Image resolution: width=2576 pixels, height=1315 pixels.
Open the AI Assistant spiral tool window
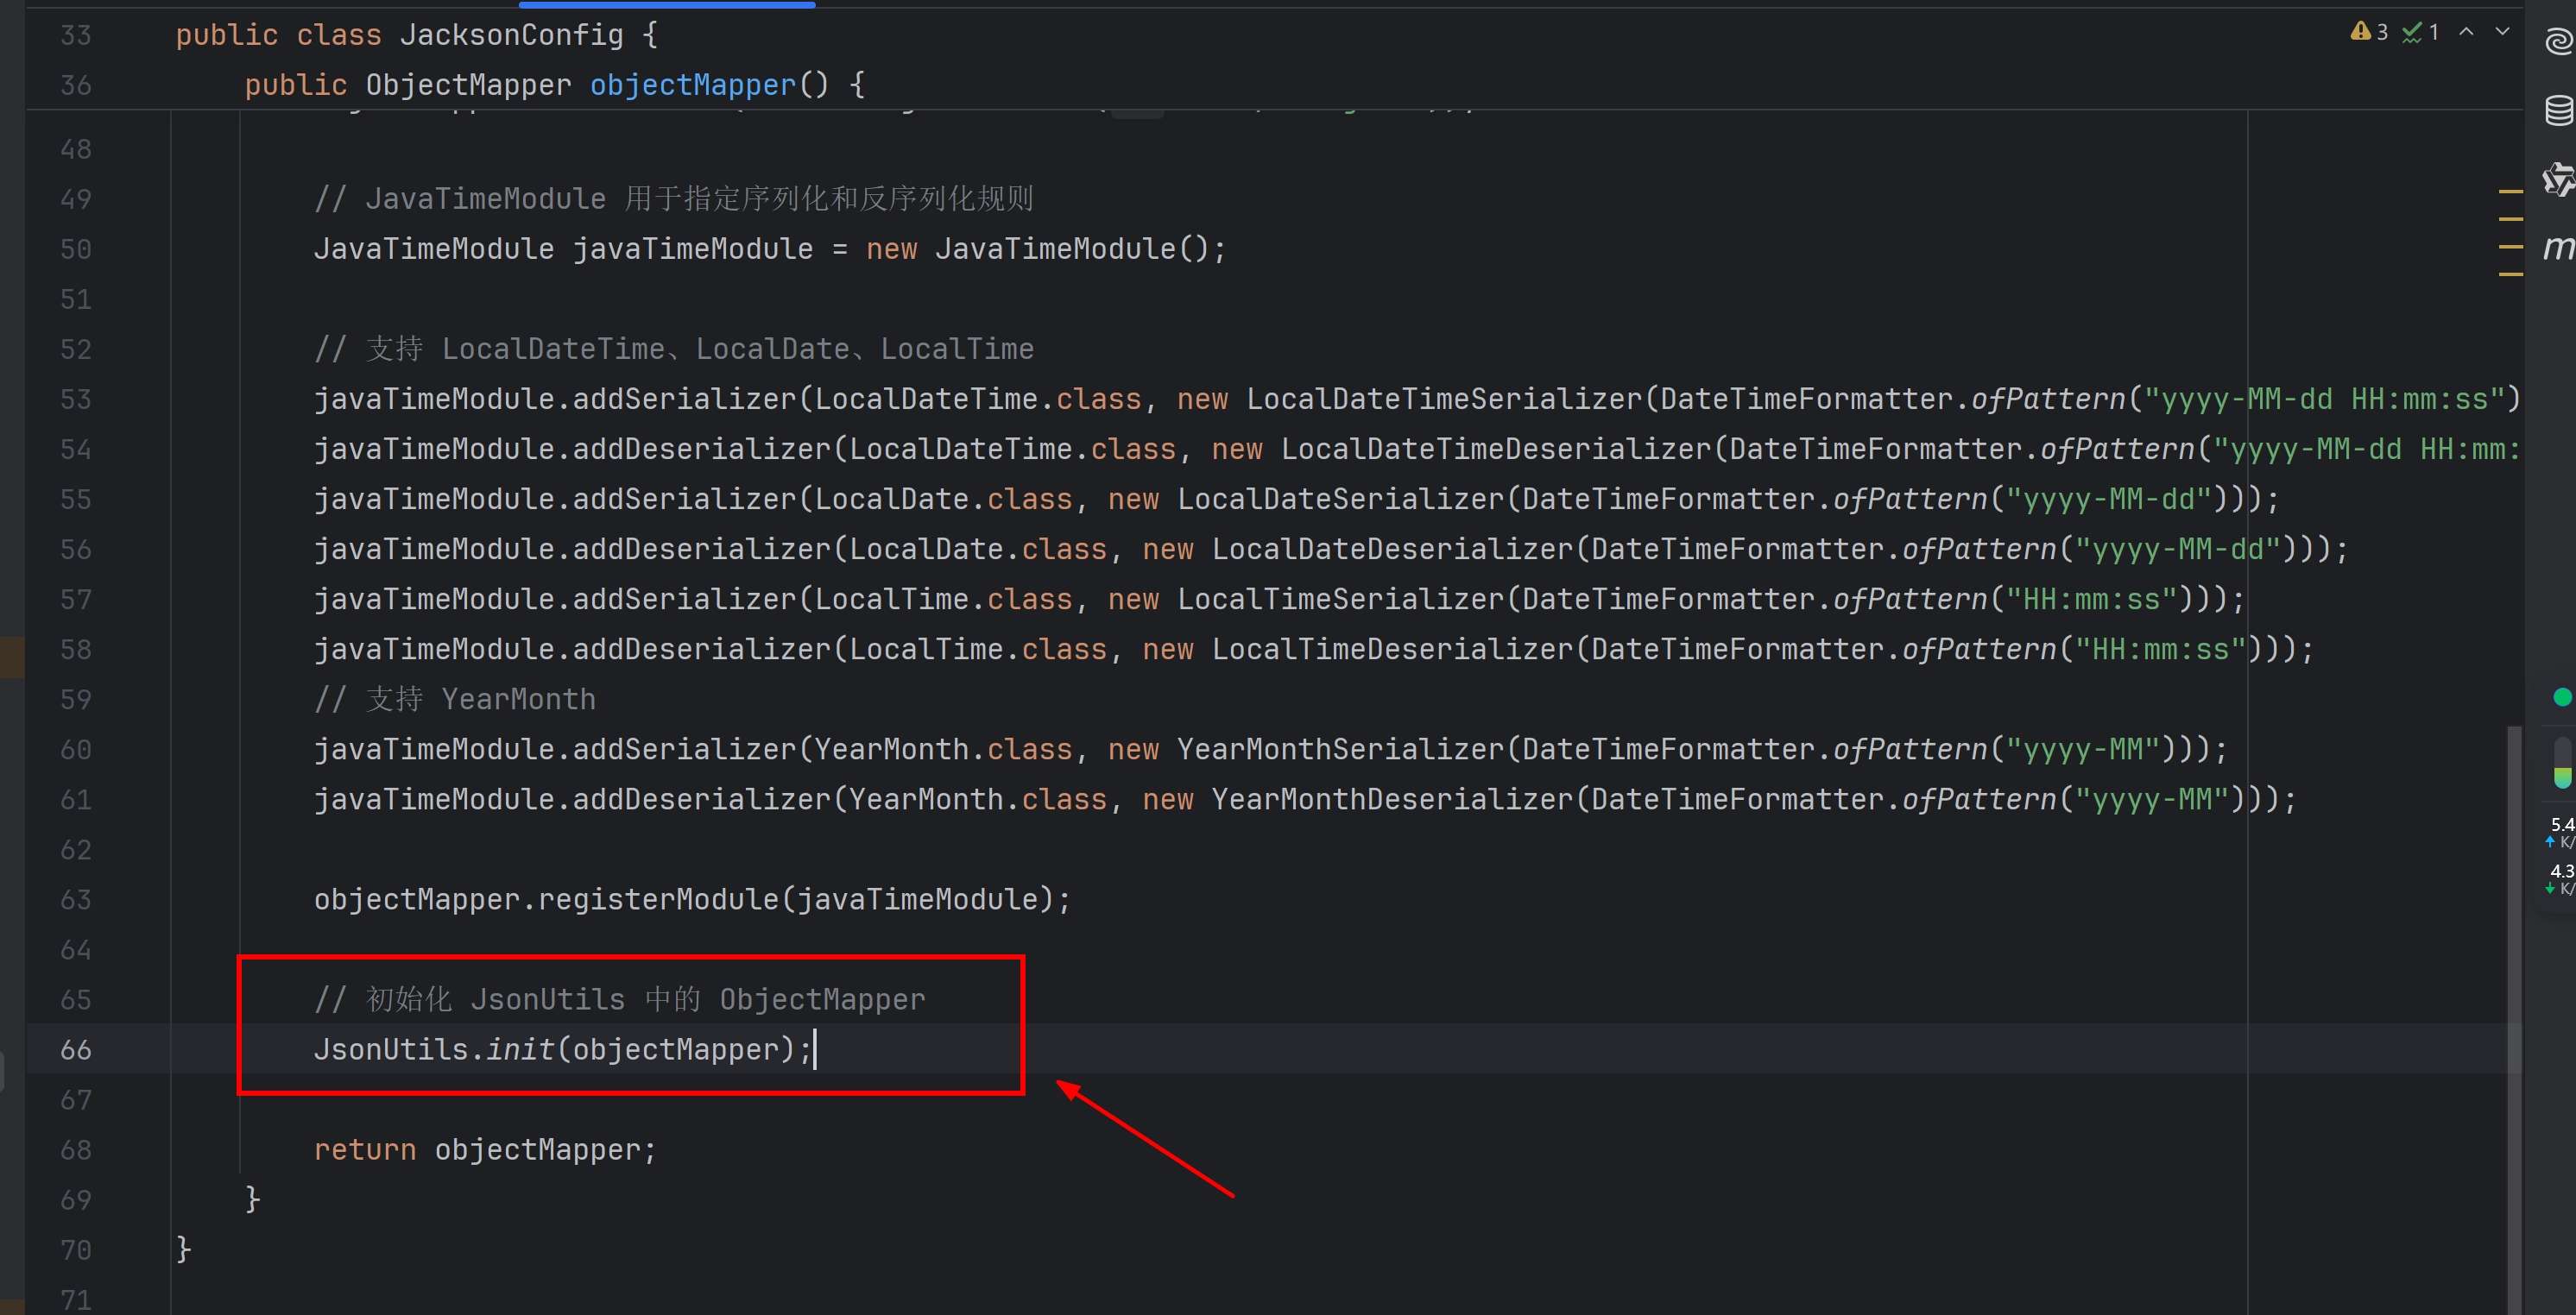[2558, 42]
